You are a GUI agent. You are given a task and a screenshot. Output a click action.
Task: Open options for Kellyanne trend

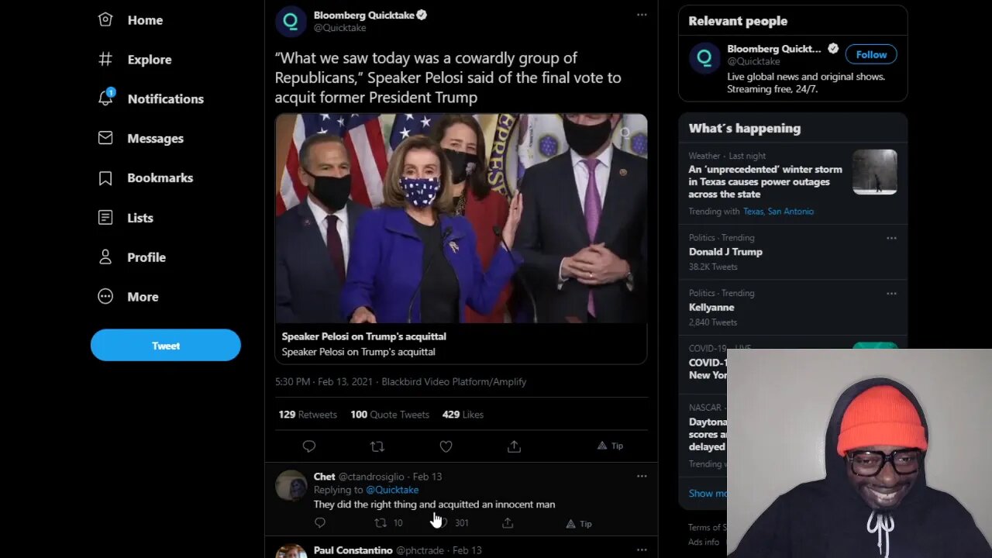891,294
